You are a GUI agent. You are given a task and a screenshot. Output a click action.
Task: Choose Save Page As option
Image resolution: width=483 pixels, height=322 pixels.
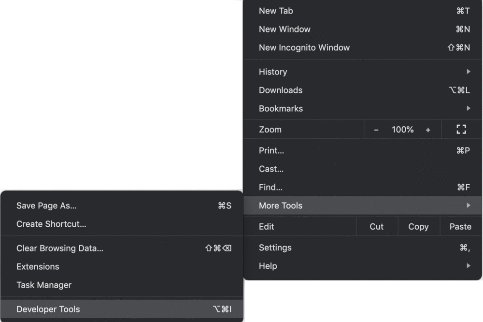122,205
